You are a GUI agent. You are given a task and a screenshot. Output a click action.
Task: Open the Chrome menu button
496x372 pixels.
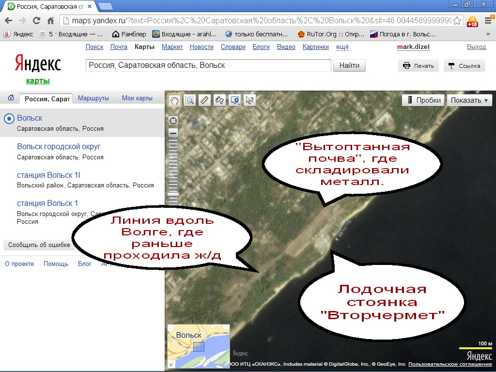point(488,21)
